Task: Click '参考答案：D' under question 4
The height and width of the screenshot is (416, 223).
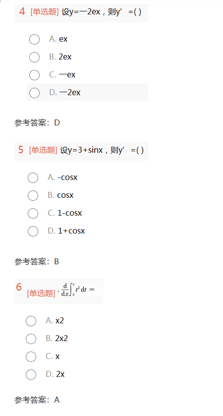Action: (37, 123)
